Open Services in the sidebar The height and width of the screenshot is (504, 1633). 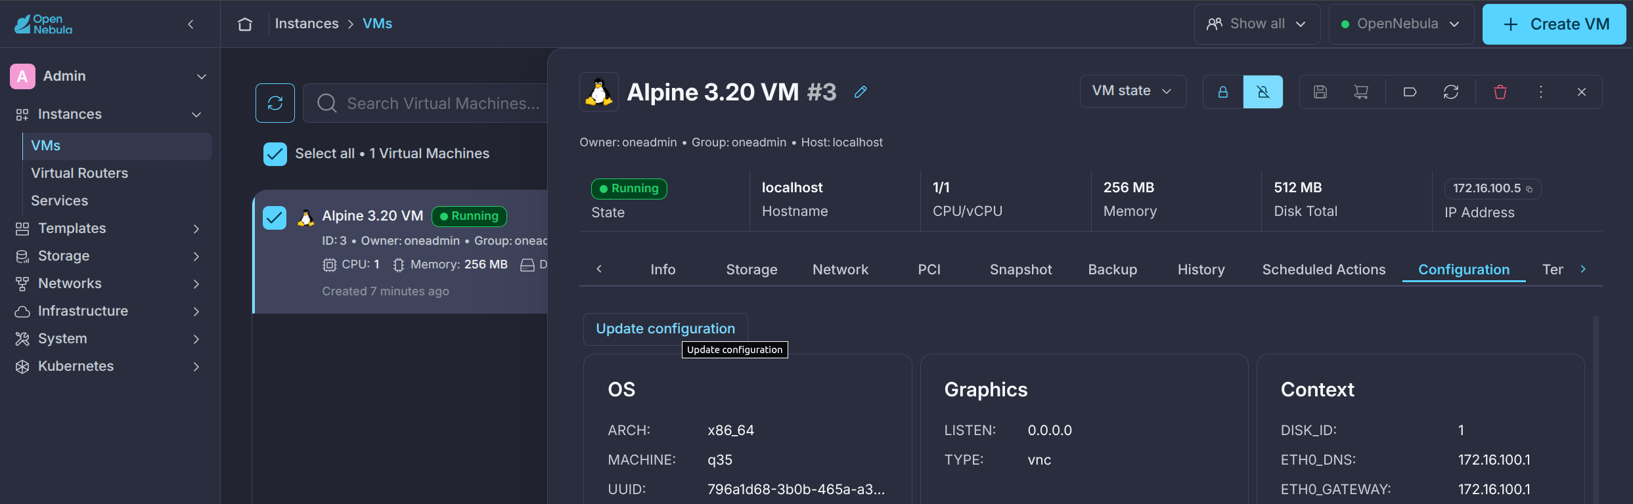[x=59, y=201]
